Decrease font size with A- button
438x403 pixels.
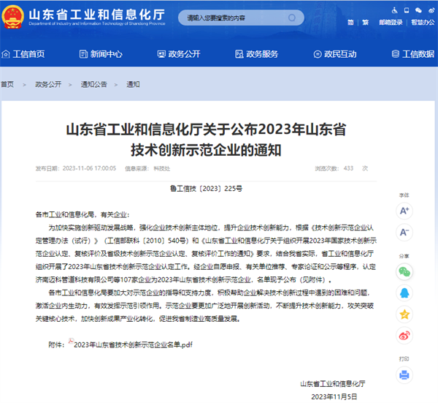[x=404, y=233]
